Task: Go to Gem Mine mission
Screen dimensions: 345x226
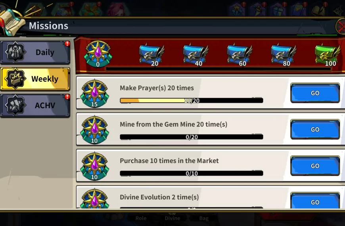Action: coord(315,129)
